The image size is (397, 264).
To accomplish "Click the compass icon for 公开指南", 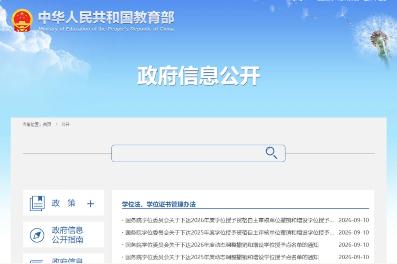I will (37, 235).
